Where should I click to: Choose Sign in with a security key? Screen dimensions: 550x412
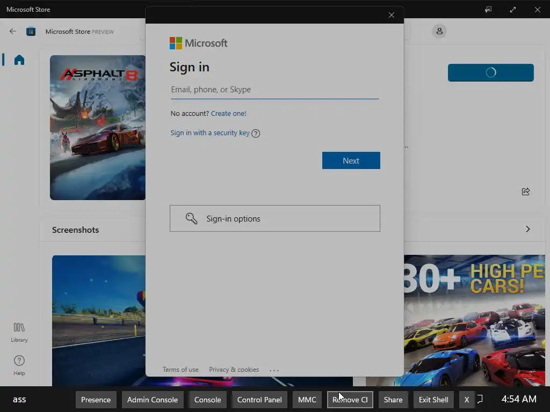(x=210, y=133)
